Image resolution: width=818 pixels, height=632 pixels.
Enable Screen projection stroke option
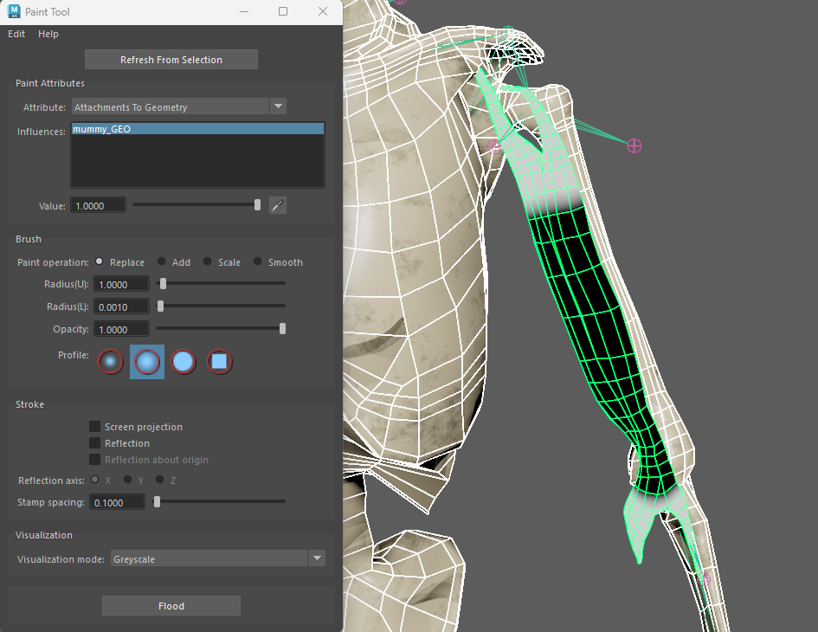94,426
